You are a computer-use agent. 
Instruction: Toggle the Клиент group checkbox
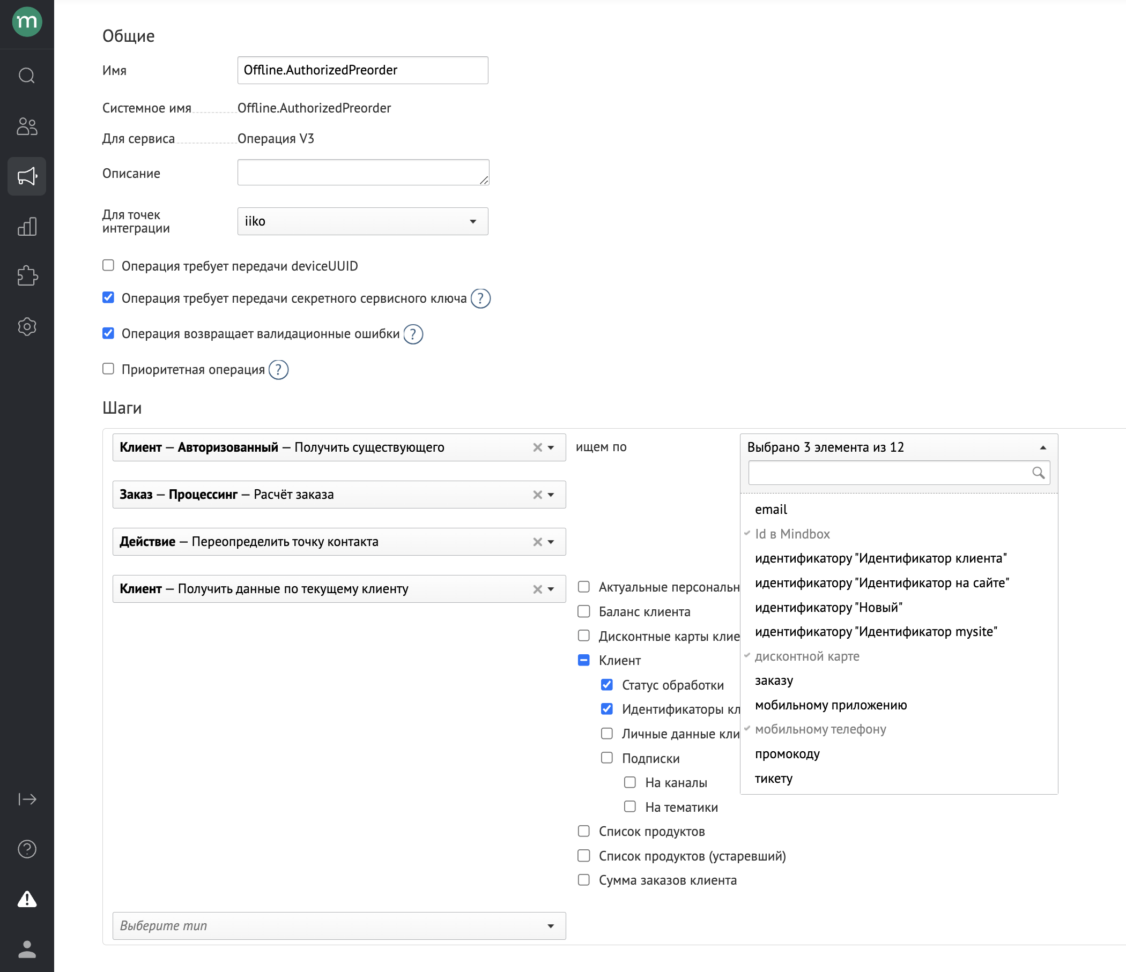pyautogui.click(x=584, y=660)
